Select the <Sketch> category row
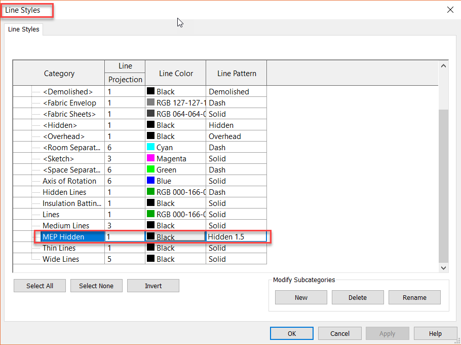 [58, 159]
